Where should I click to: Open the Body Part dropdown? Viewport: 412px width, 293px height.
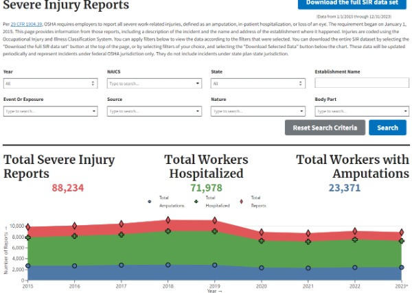pos(362,111)
